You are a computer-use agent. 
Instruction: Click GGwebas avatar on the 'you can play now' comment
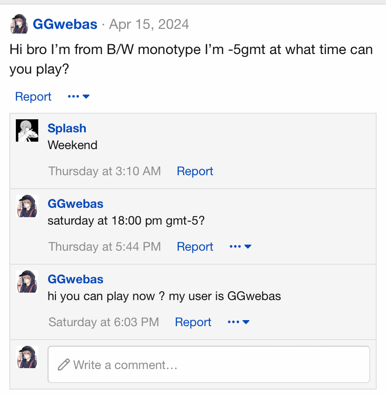27,281
